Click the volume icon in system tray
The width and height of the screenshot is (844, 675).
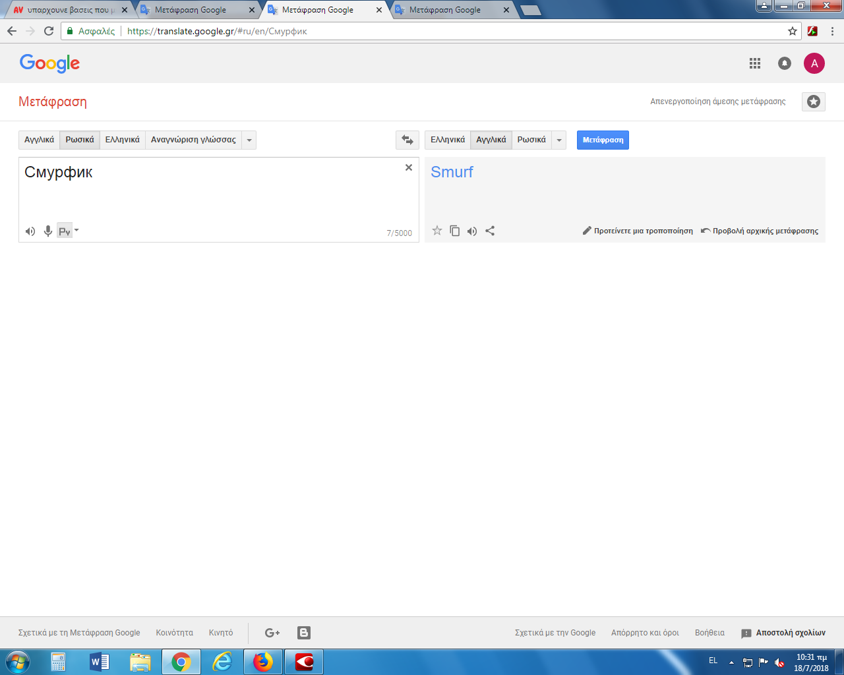pos(779,662)
